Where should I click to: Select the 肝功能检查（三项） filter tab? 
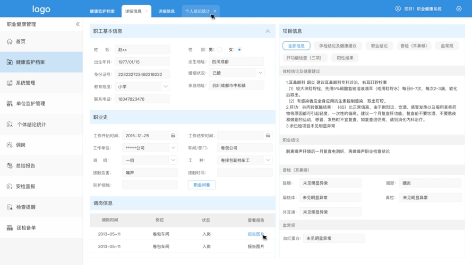pos(304,58)
